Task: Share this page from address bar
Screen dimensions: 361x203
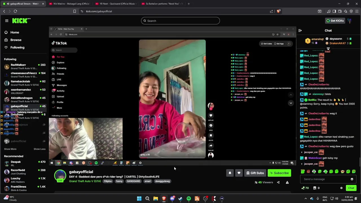Action: [x=271, y=11]
